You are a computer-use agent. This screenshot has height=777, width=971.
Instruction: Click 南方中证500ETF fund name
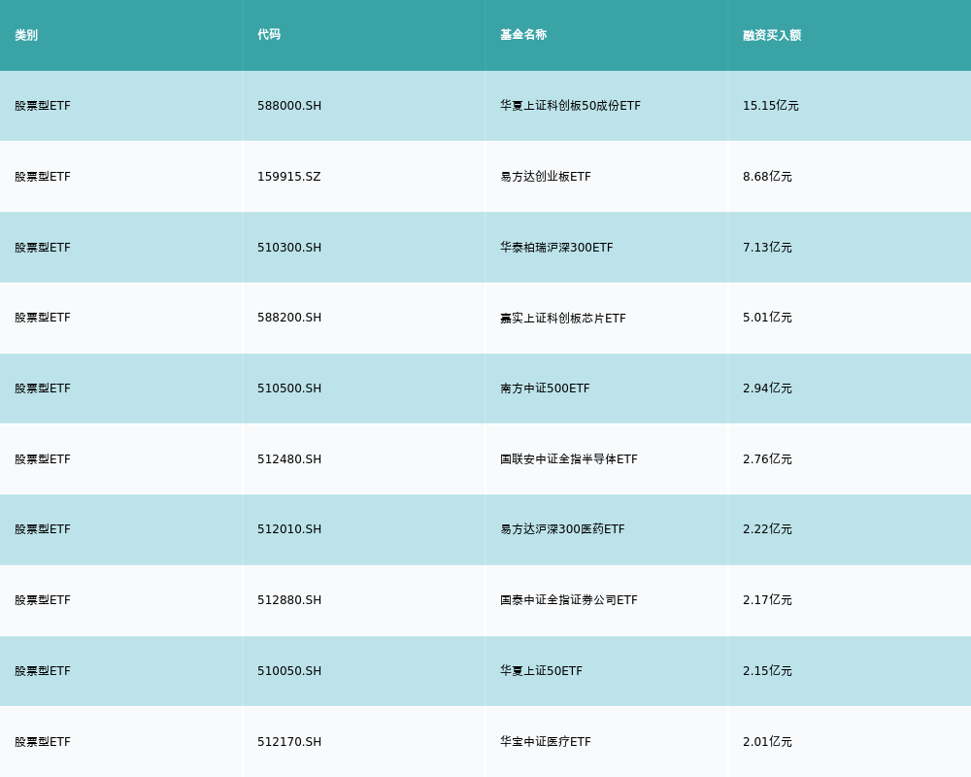545,388
